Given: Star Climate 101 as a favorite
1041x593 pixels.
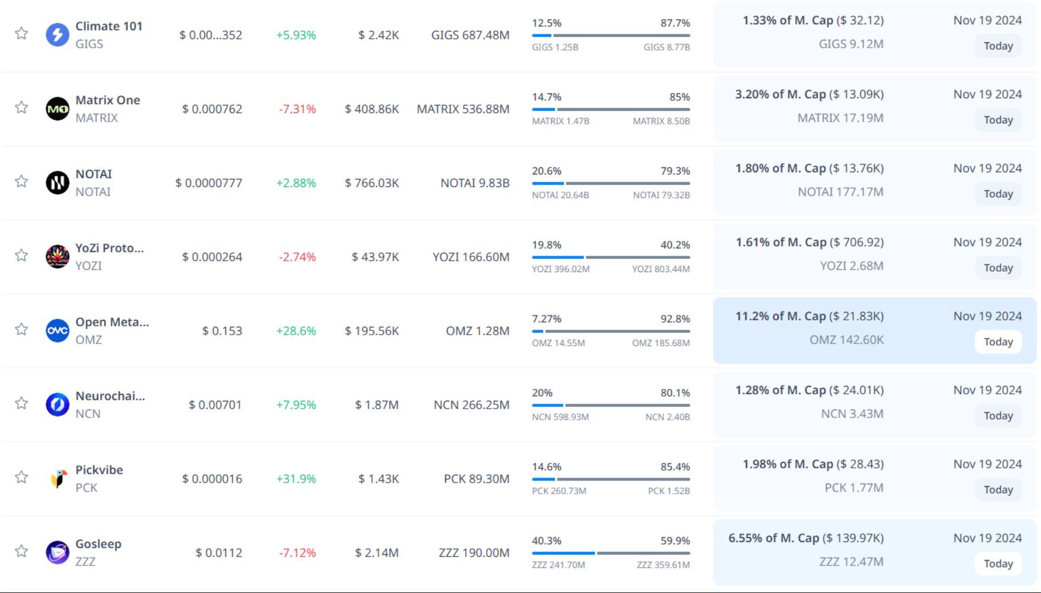Looking at the screenshot, I should click(21, 33).
